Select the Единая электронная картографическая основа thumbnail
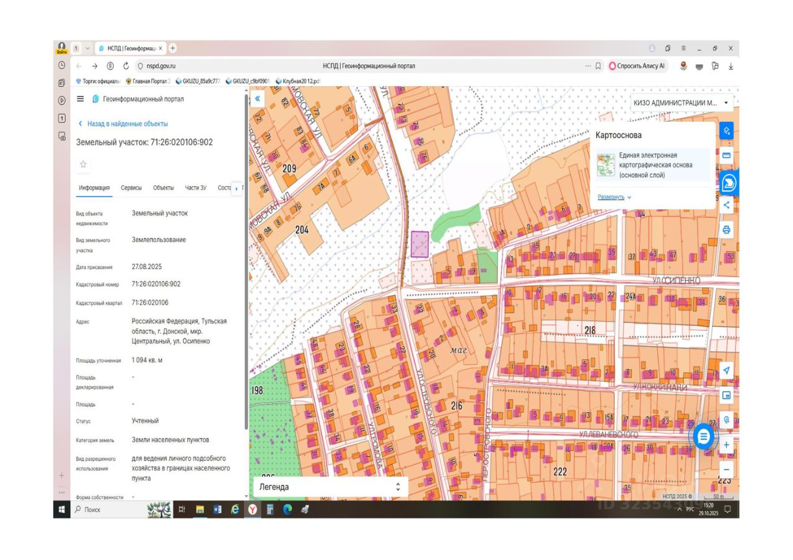The image size is (793, 560). point(606,165)
